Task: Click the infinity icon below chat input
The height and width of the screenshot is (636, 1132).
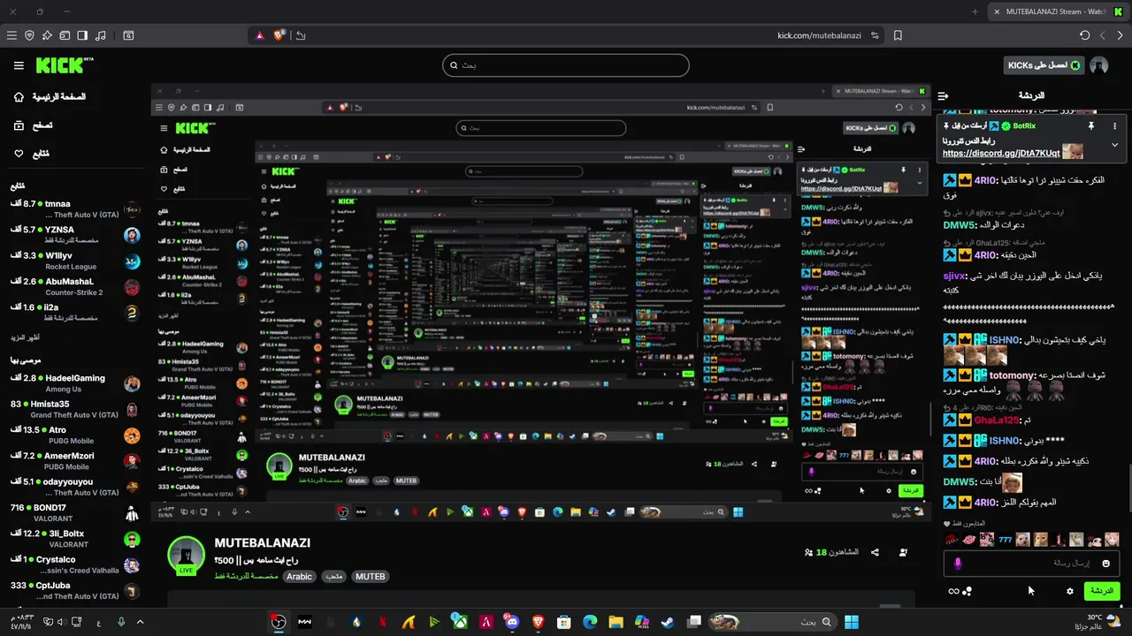Action: point(953,591)
